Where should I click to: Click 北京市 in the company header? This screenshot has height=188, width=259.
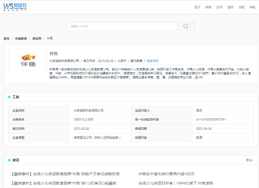point(122,61)
